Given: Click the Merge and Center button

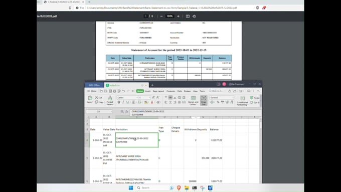Looking at the screenshot, I should [x=194, y=101].
